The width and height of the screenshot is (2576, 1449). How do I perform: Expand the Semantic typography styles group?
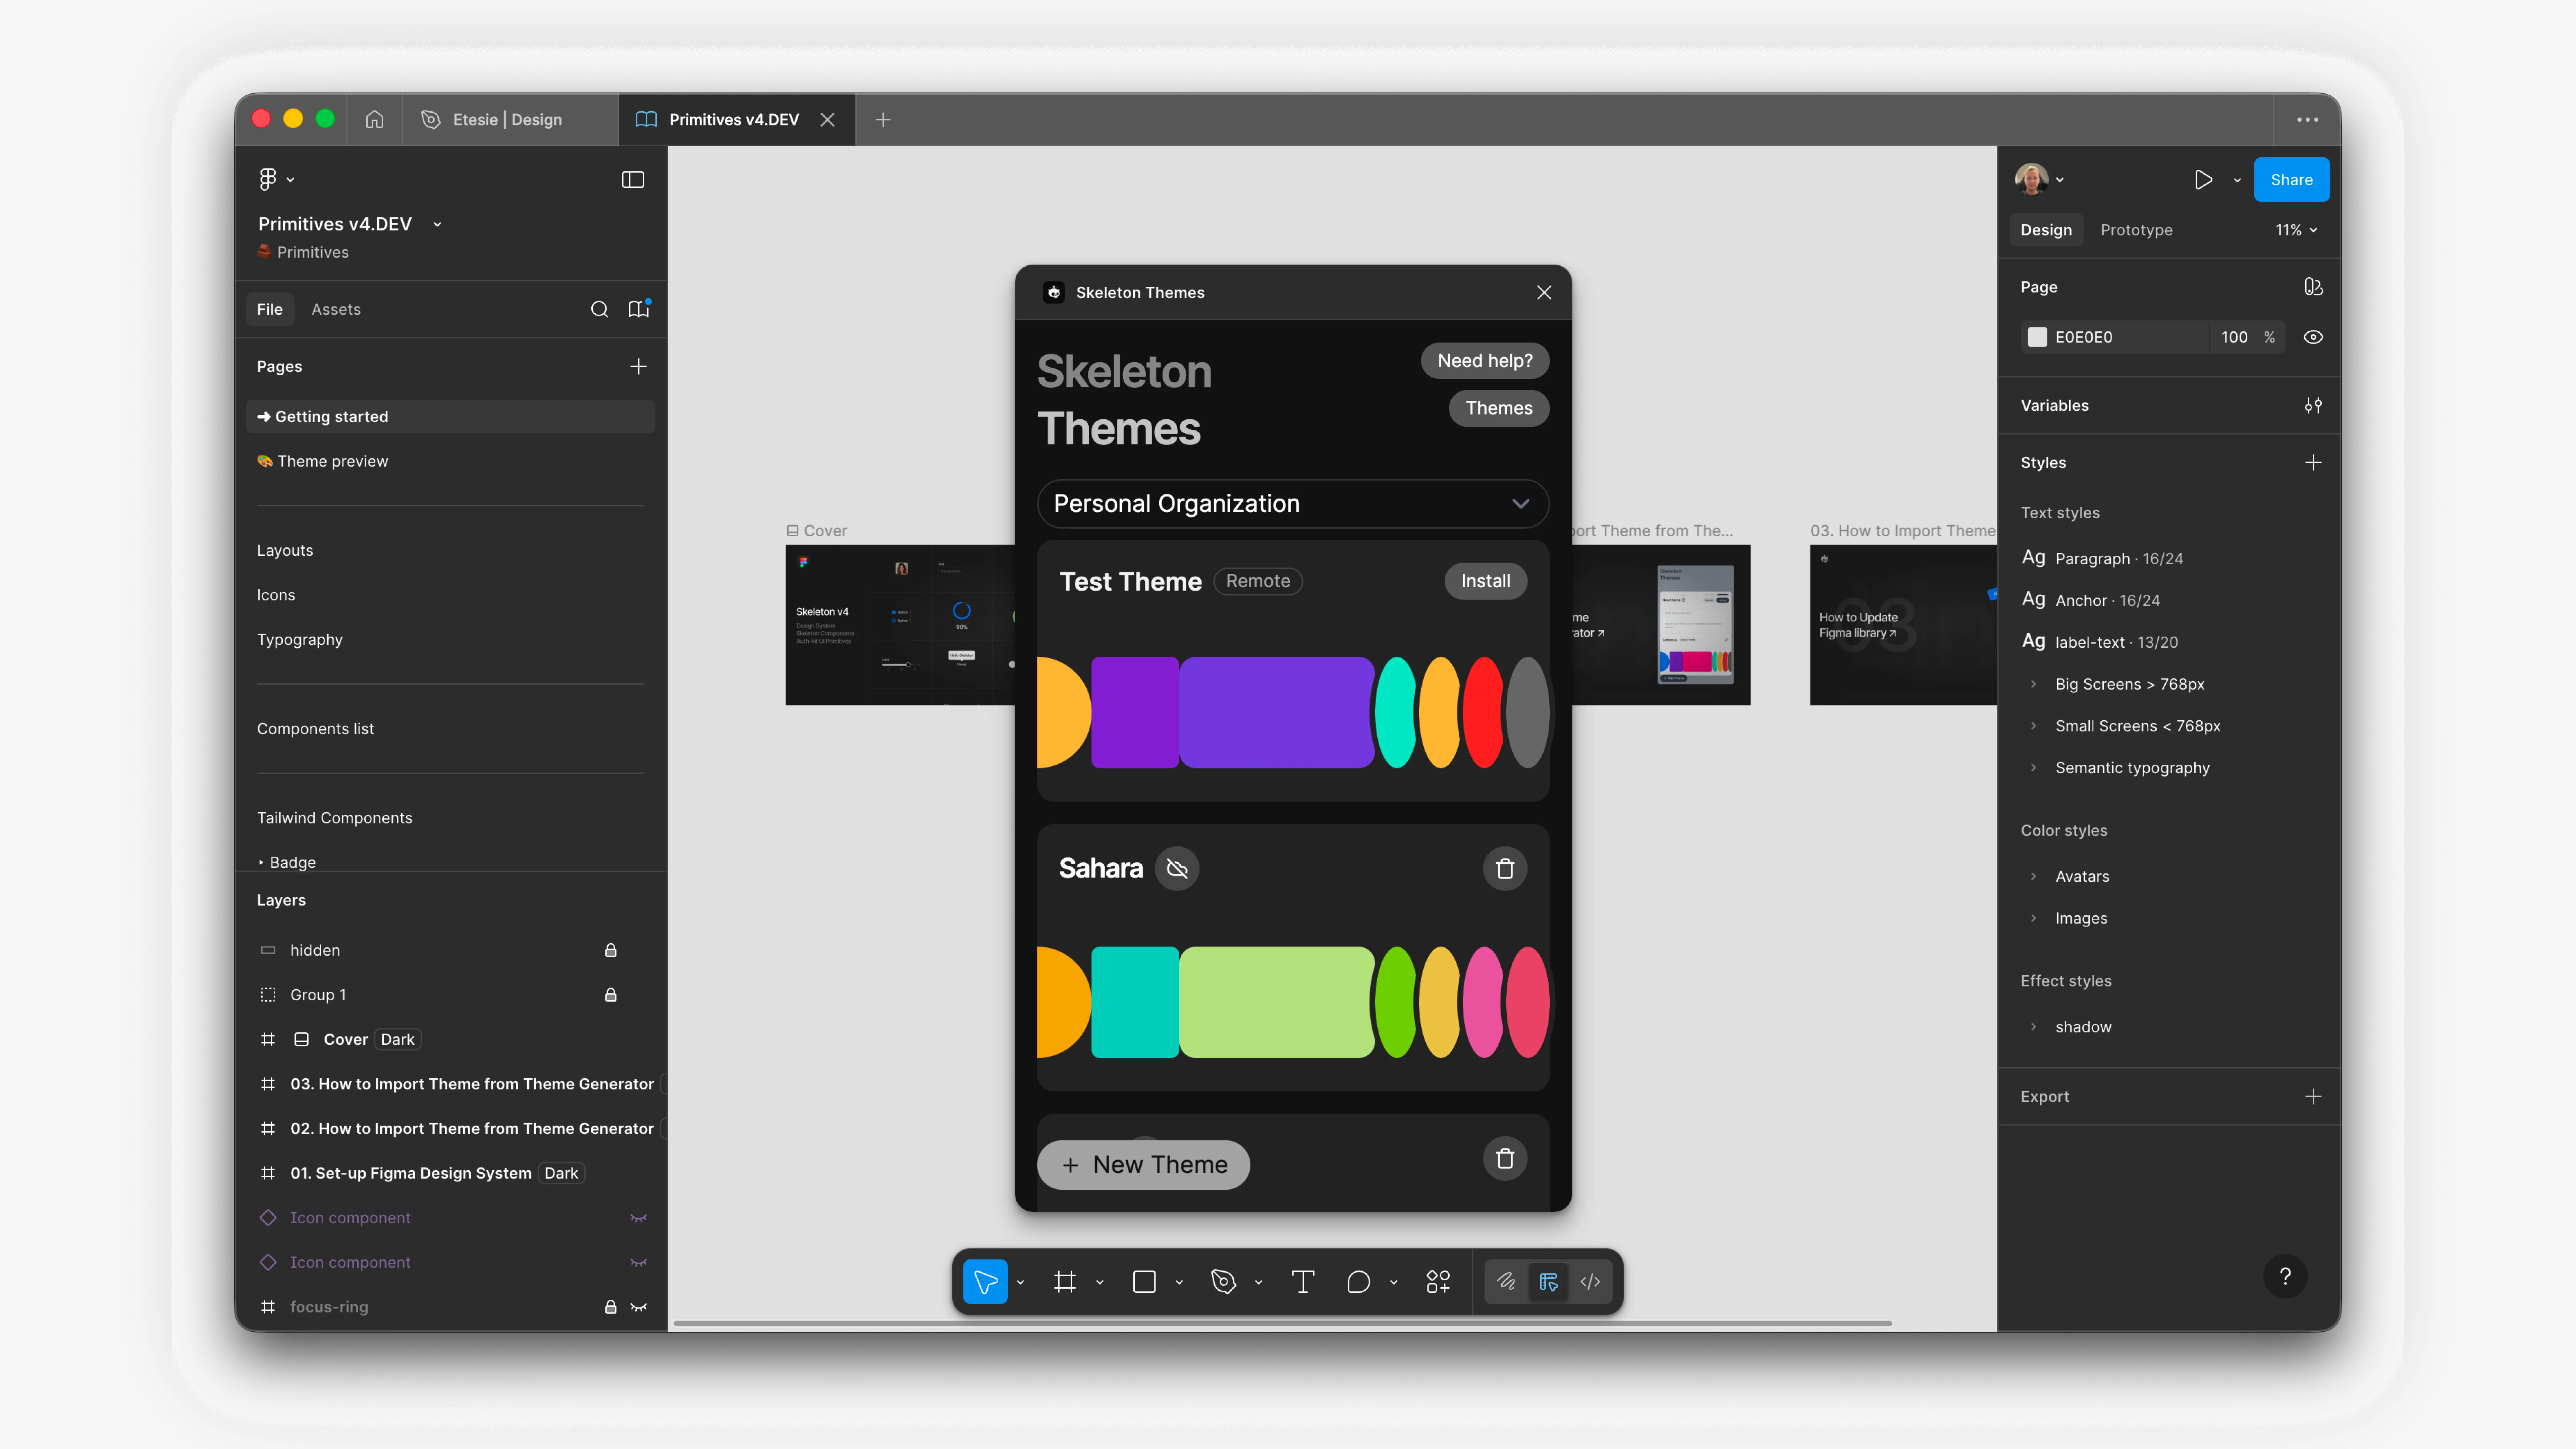(2034, 768)
